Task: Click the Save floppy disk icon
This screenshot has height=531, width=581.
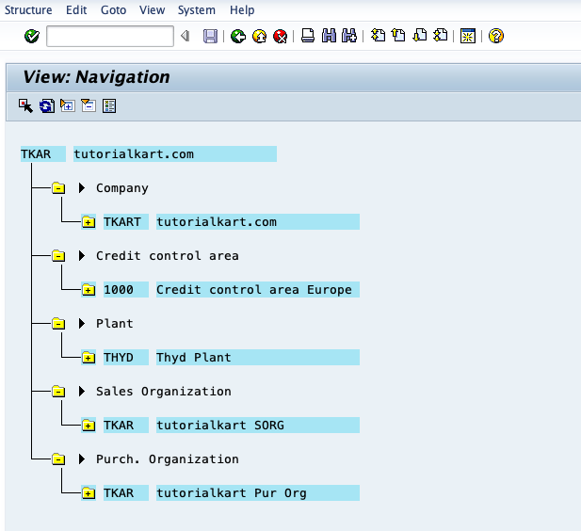Action: [211, 37]
